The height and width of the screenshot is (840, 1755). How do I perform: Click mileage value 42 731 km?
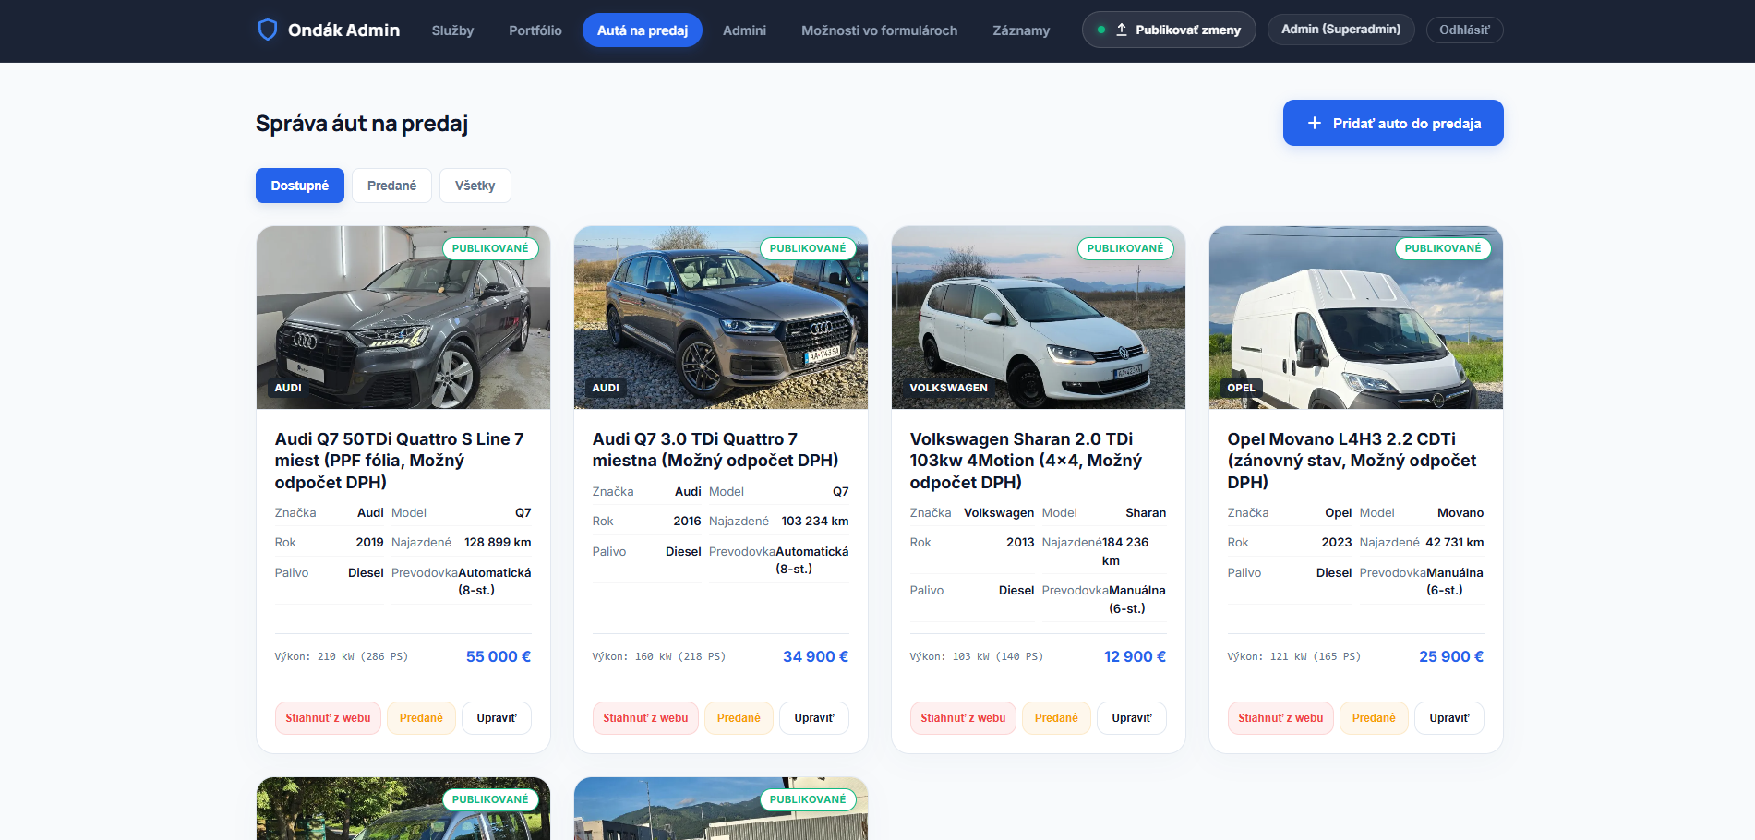point(1455,542)
